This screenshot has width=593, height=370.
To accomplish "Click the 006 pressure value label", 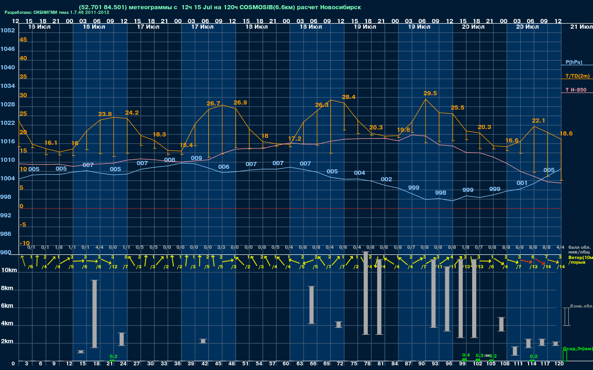I will pos(224,167).
